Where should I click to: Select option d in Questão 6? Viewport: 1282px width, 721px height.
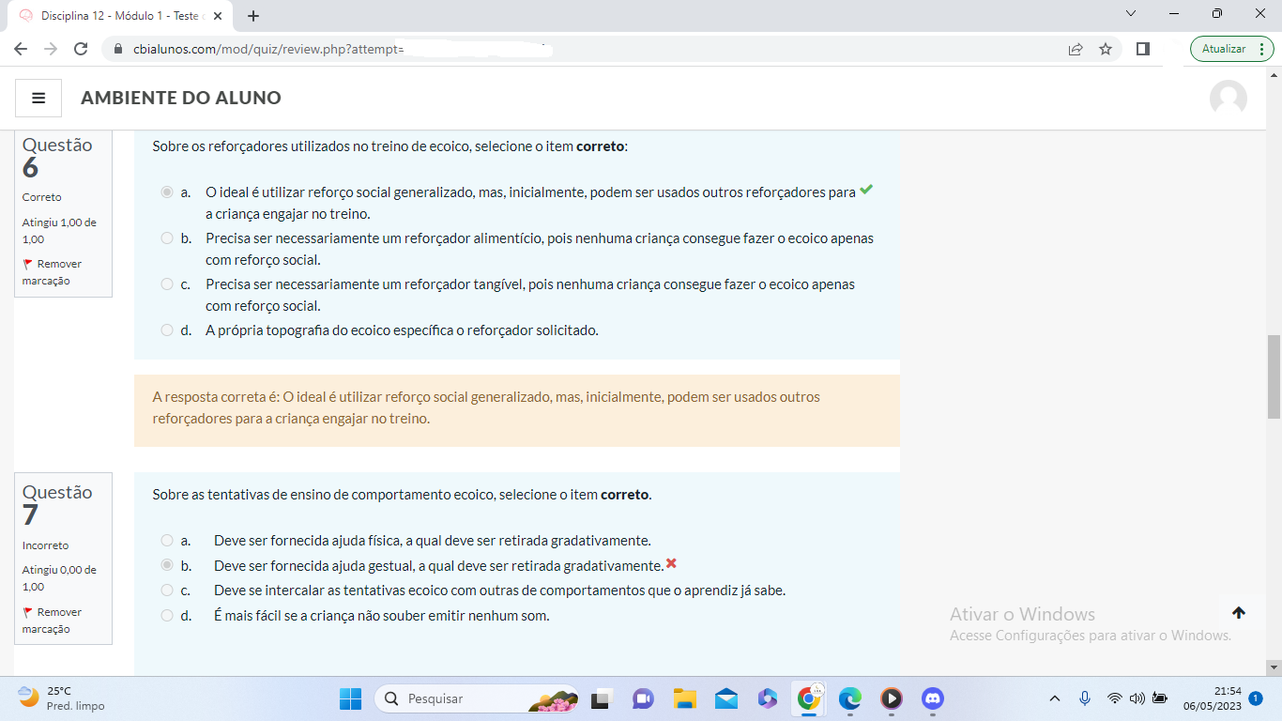[x=167, y=330]
